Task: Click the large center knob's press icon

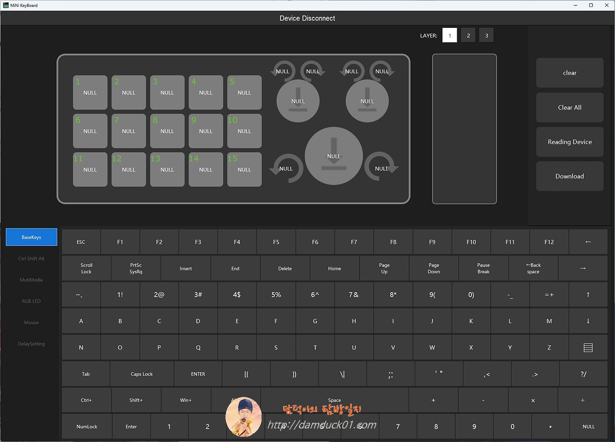Action: tap(333, 156)
